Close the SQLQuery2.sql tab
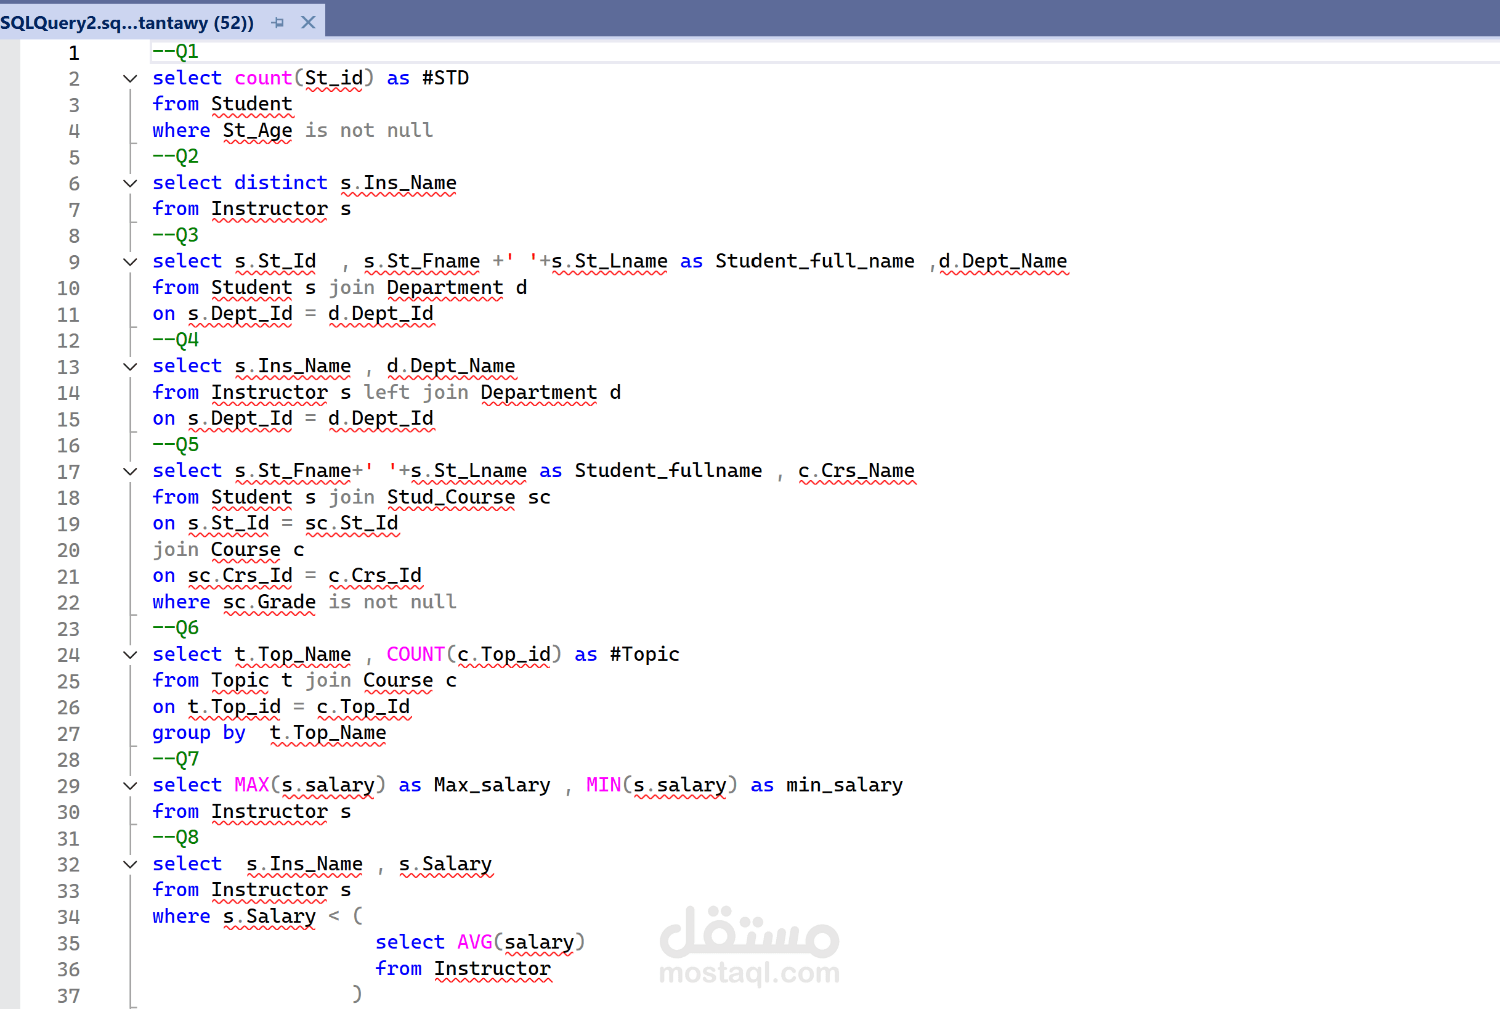Viewport: 1500px width, 1009px height. click(308, 23)
